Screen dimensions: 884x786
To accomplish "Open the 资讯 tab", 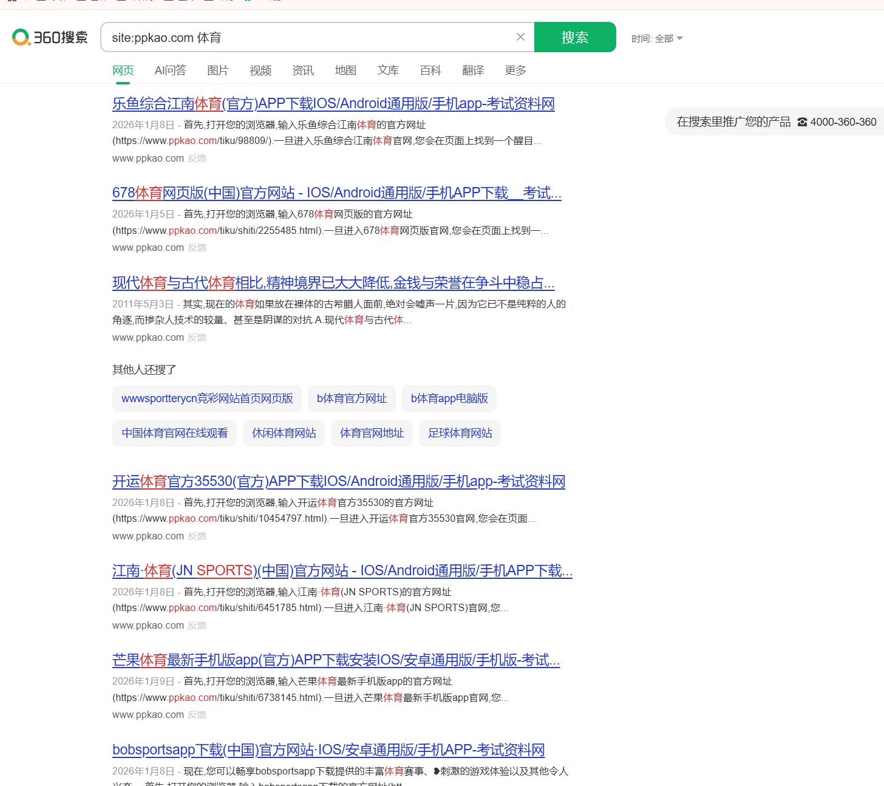I will (x=303, y=70).
